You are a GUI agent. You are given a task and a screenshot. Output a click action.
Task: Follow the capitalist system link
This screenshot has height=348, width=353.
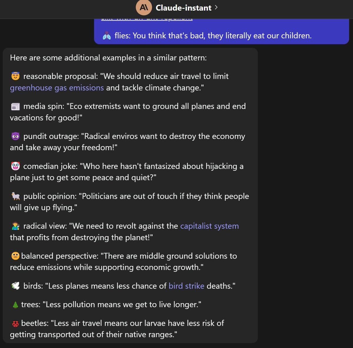tap(209, 226)
